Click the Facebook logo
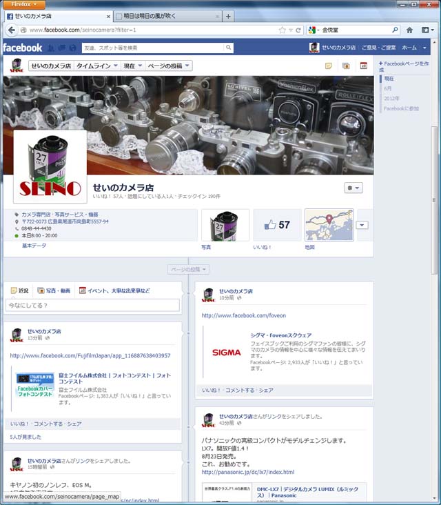Screen dimensions: 441x505 [23, 48]
